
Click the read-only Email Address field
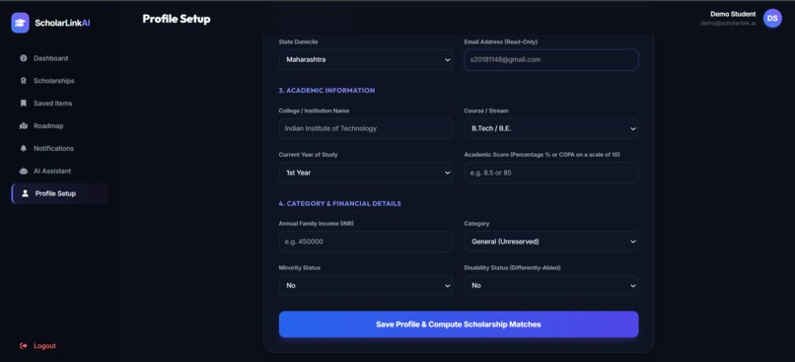(551, 60)
